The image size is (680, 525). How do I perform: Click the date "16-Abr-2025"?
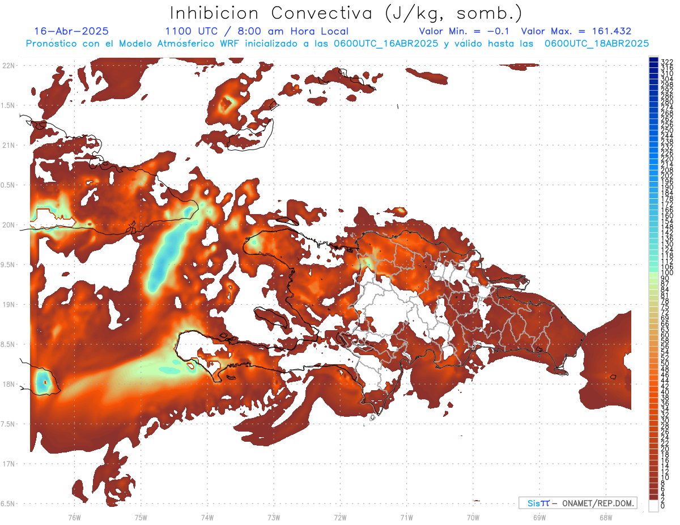click(71, 31)
